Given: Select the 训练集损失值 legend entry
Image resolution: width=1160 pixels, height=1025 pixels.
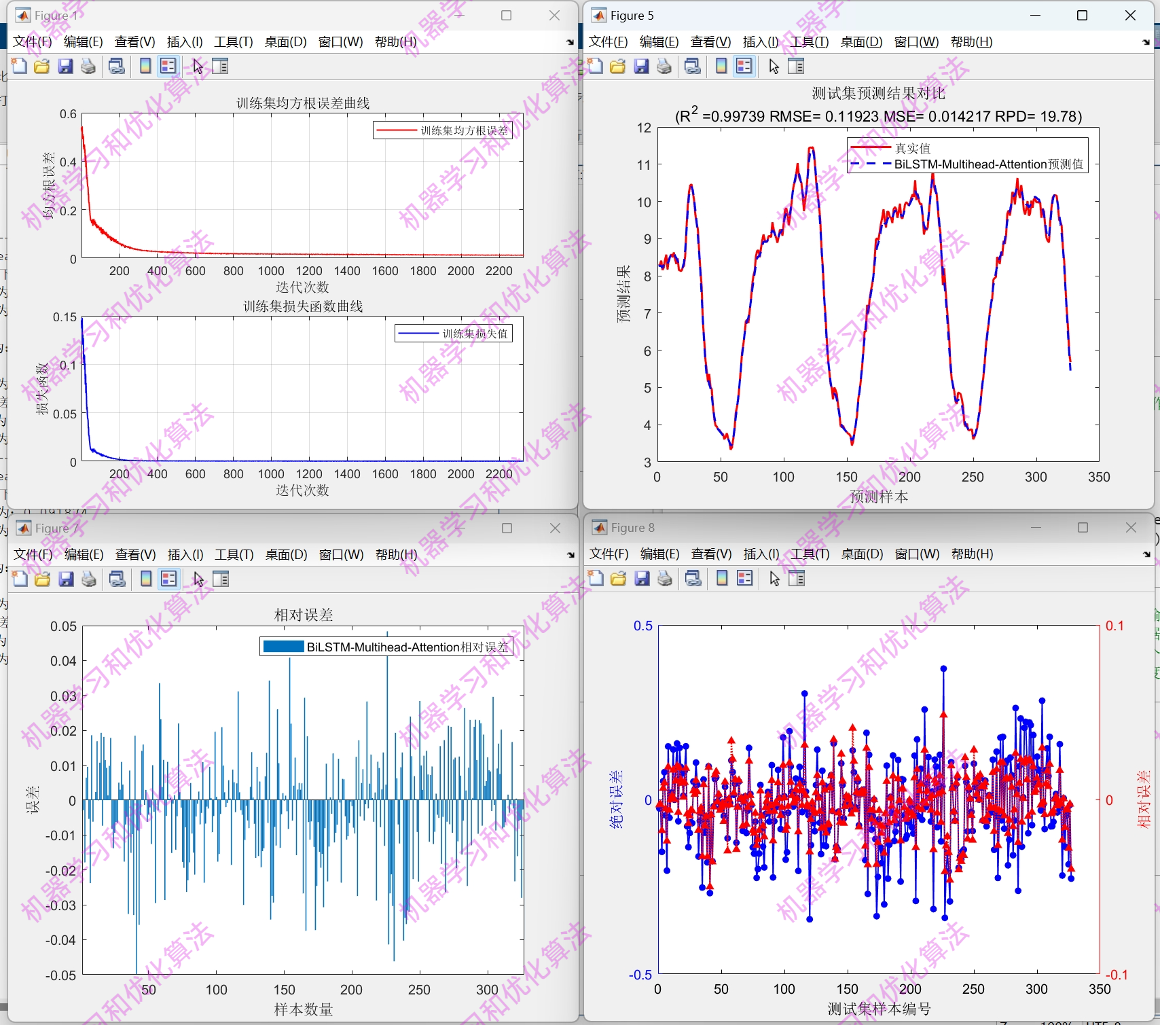Looking at the screenshot, I should (454, 334).
